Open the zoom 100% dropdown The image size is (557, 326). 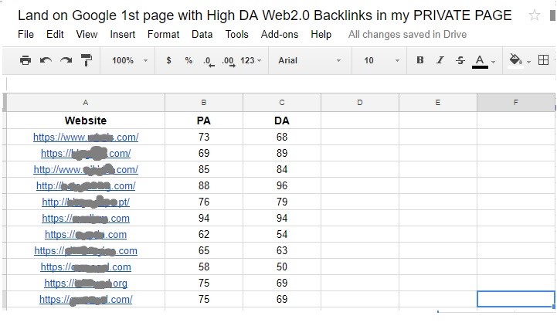coord(128,60)
